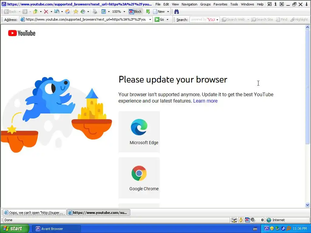The image size is (311, 233).
Task: Open the Windows menu
Action: click(248, 4)
